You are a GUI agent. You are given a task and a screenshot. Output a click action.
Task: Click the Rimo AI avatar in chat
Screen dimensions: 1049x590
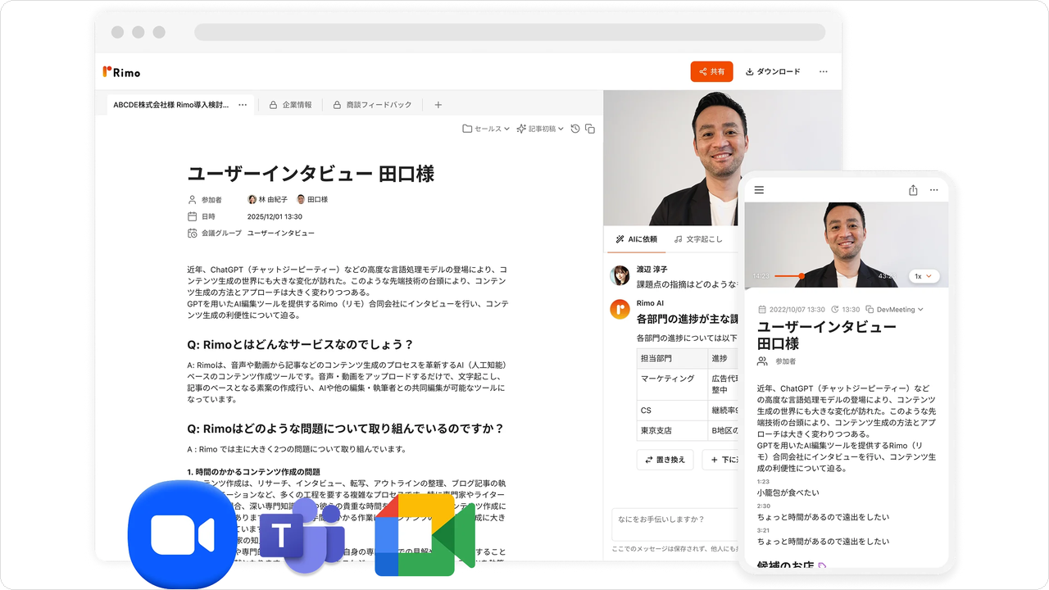pos(620,309)
